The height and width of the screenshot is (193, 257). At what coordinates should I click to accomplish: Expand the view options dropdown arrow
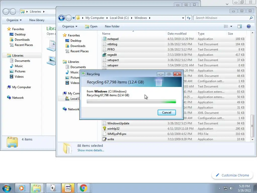click(231, 26)
